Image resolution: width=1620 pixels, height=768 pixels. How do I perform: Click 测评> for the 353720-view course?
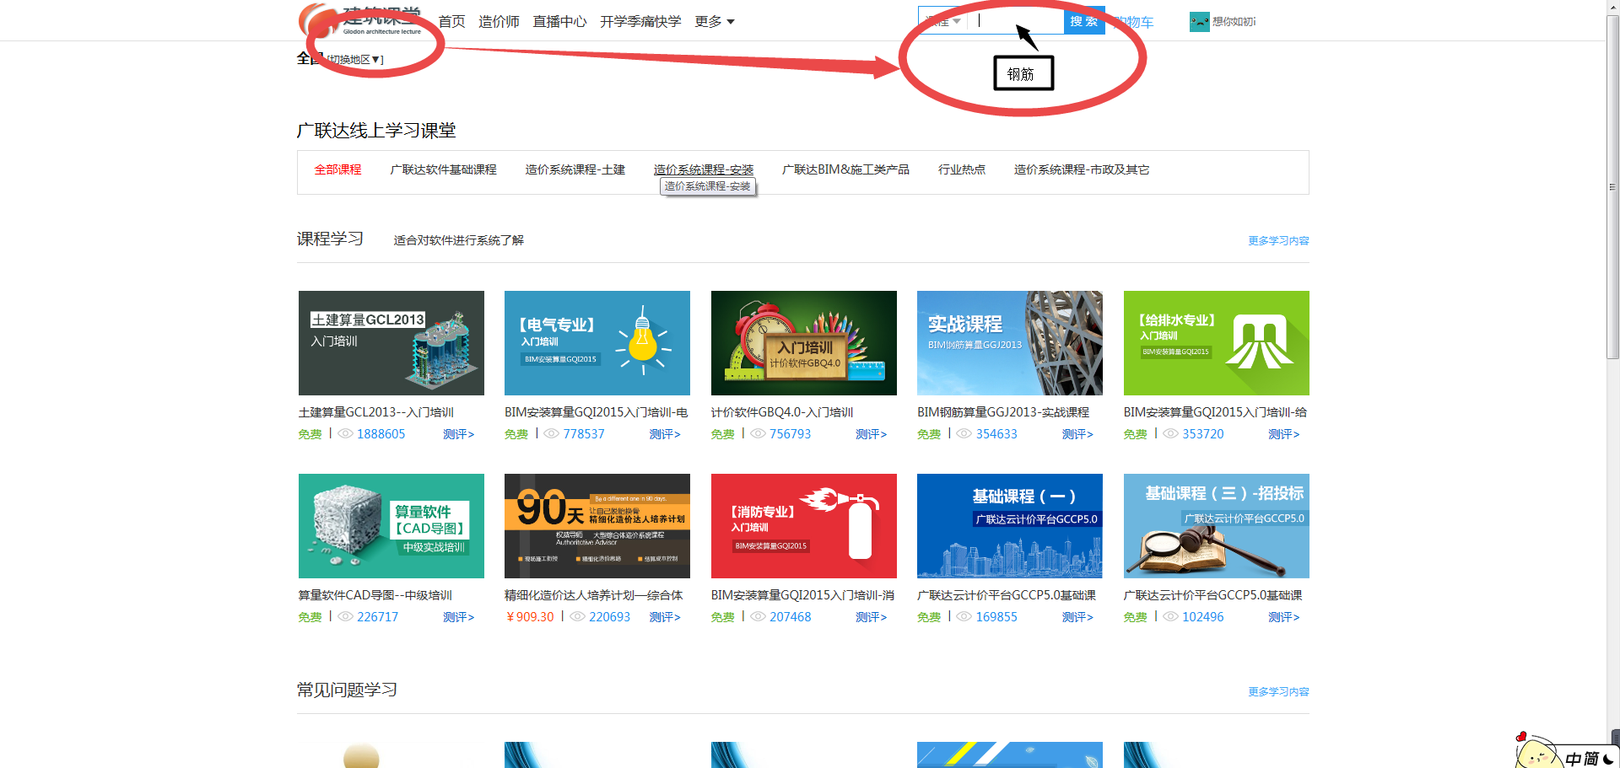pyautogui.click(x=1284, y=434)
